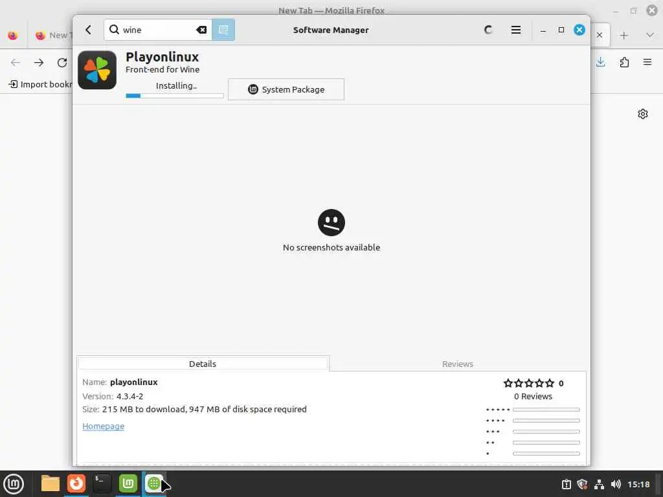Open the Software Manager hamburger menu
663x497 pixels.
coord(516,30)
